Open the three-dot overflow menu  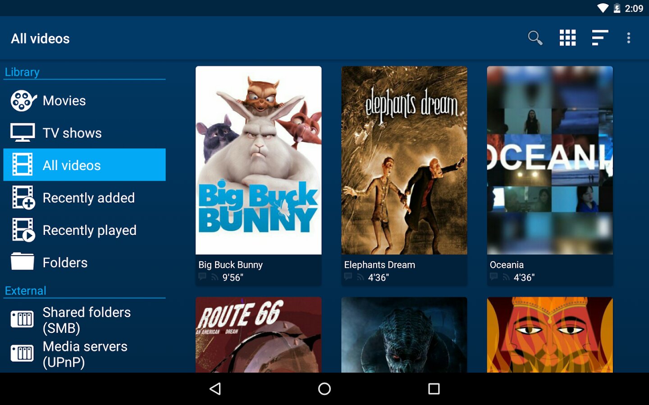pyautogui.click(x=628, y=38)
